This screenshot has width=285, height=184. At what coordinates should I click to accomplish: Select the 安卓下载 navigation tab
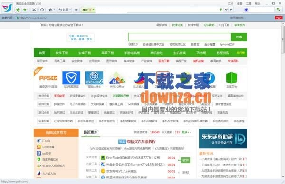click(85, 53)
